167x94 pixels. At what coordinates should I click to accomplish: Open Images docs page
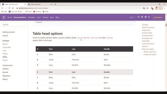click(5, 54)
